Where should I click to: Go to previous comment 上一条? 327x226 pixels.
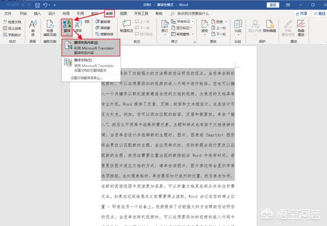pos(142,21)
